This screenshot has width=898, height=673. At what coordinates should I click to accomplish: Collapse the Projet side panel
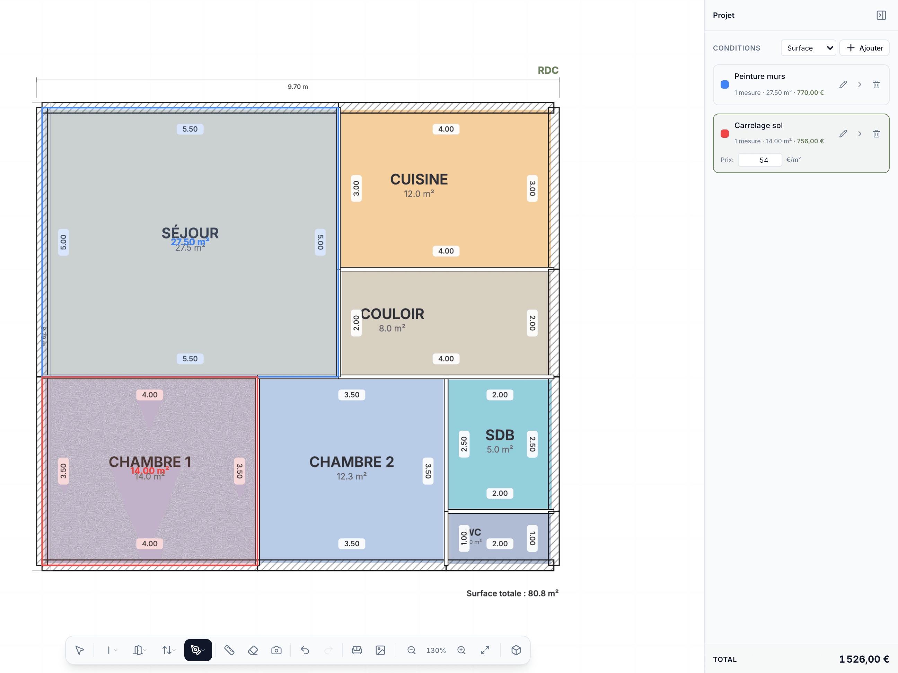pyautogui.click(x=881, y=16)
